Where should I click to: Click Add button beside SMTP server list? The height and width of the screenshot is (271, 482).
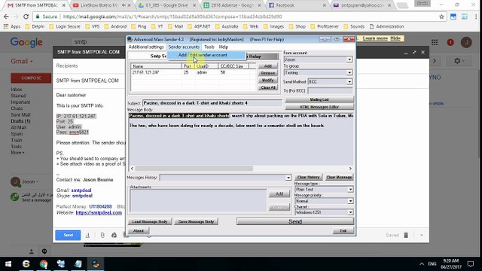(x=268, y=66)
